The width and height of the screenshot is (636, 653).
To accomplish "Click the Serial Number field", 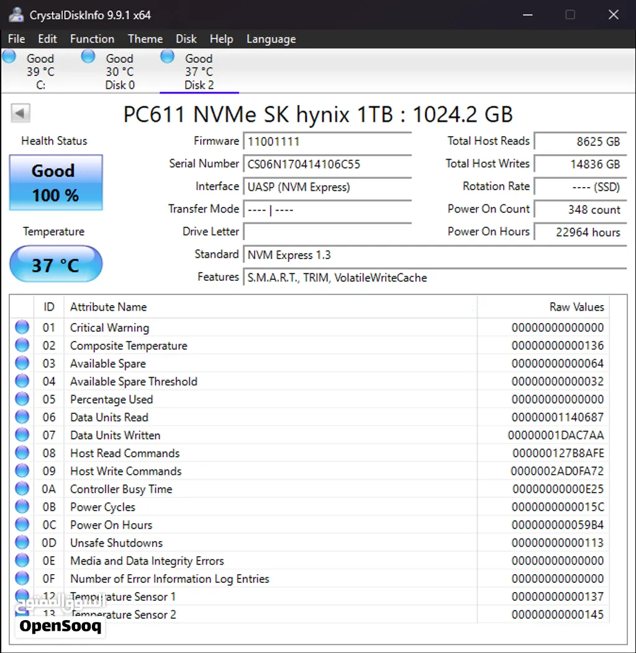I will (x=327, y=164).
